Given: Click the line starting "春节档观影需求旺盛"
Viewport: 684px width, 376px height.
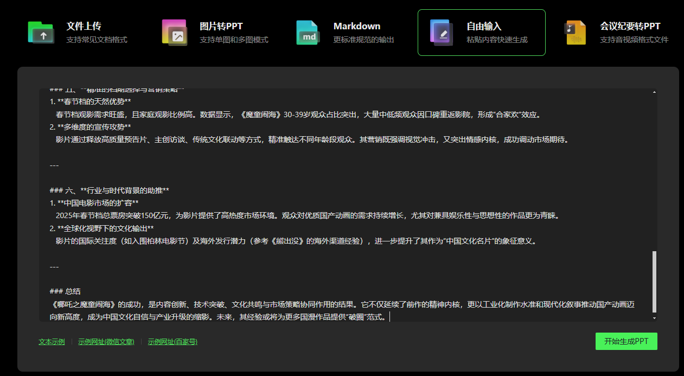Looking at the screenshot, I should click(298, 114).
